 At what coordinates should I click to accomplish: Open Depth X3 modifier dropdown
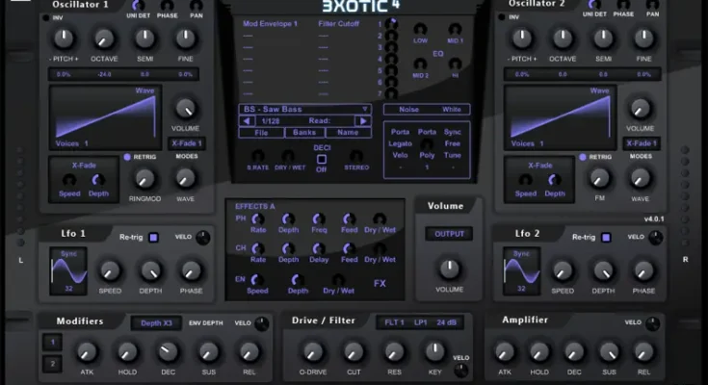[x=156, y=323]
